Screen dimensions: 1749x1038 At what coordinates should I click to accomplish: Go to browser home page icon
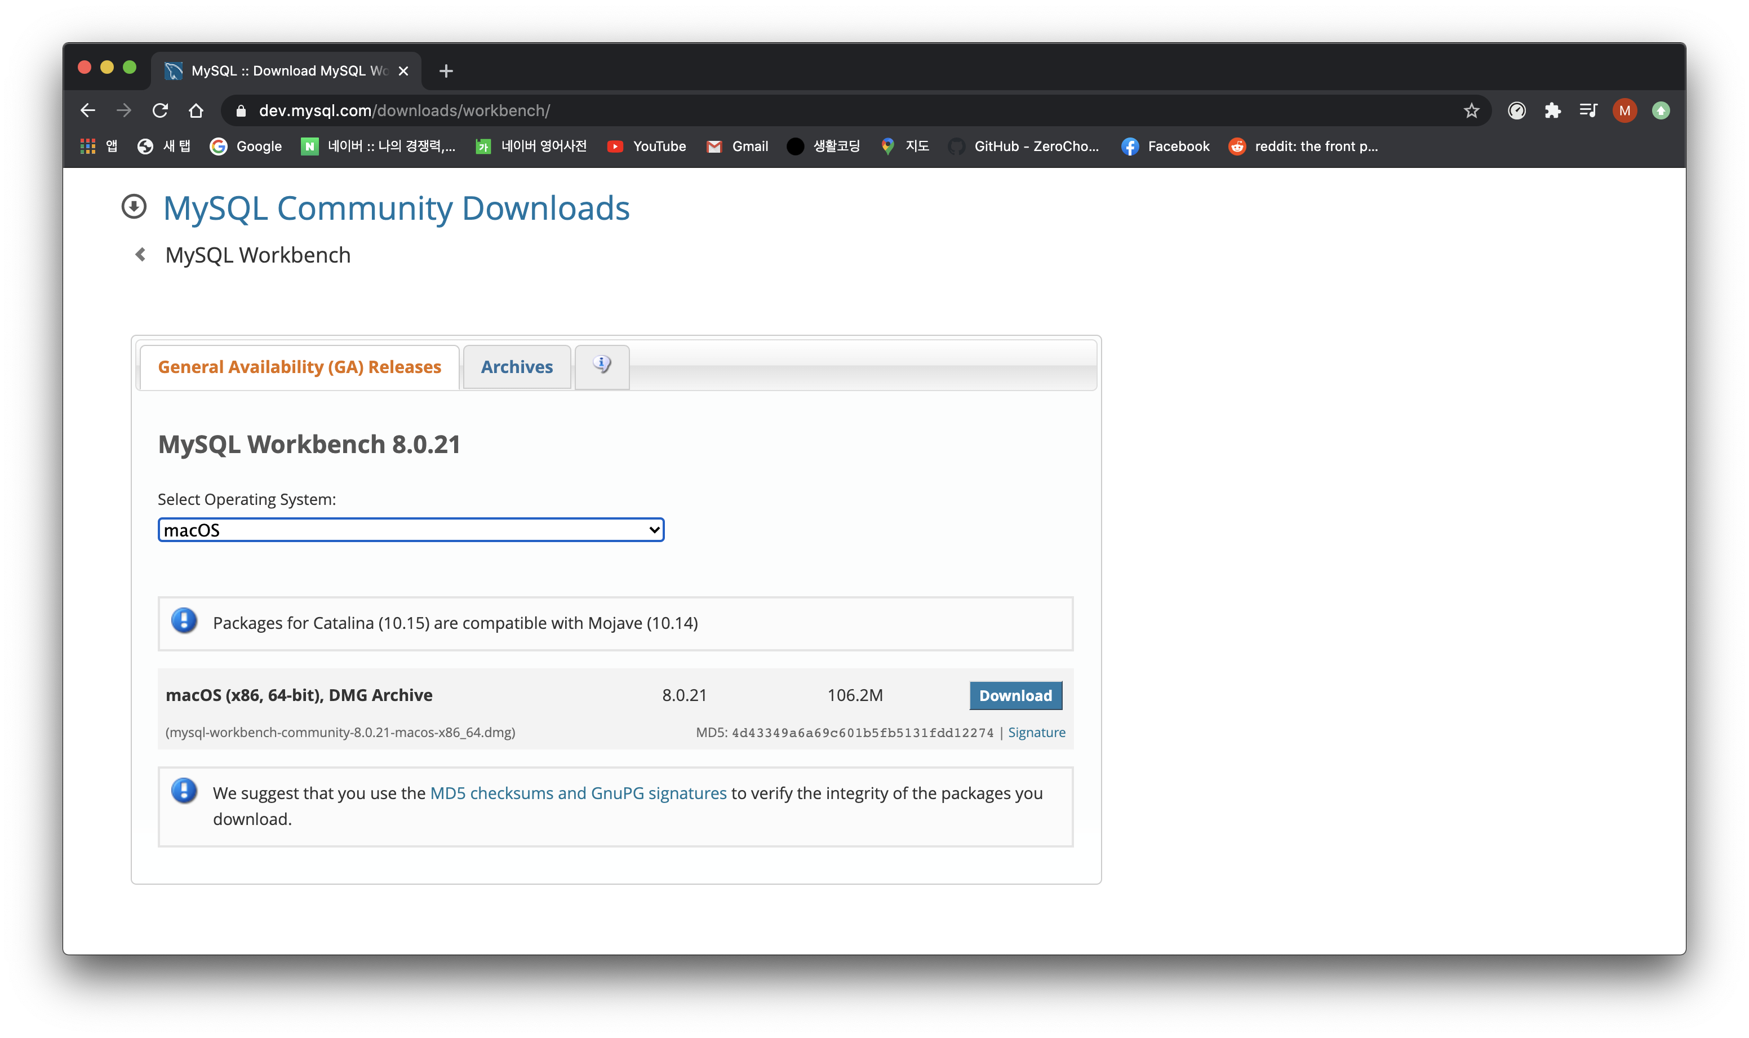coord(196,110)
